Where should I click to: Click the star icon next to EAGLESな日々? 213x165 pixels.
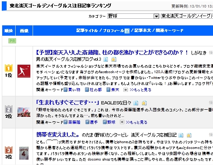point(144,103)
